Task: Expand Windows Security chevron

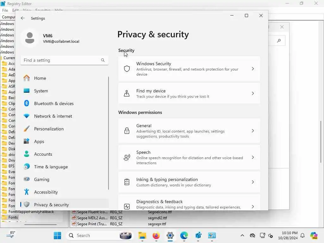Action: [253, 69]
